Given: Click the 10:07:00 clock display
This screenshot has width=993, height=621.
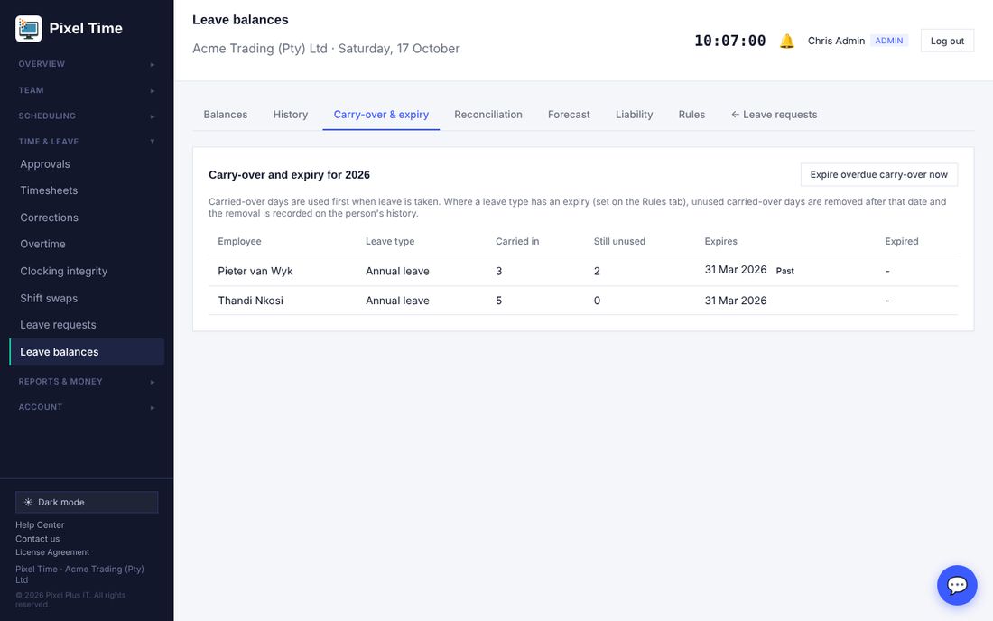Looking at the screenshot, I should (730, 42).
